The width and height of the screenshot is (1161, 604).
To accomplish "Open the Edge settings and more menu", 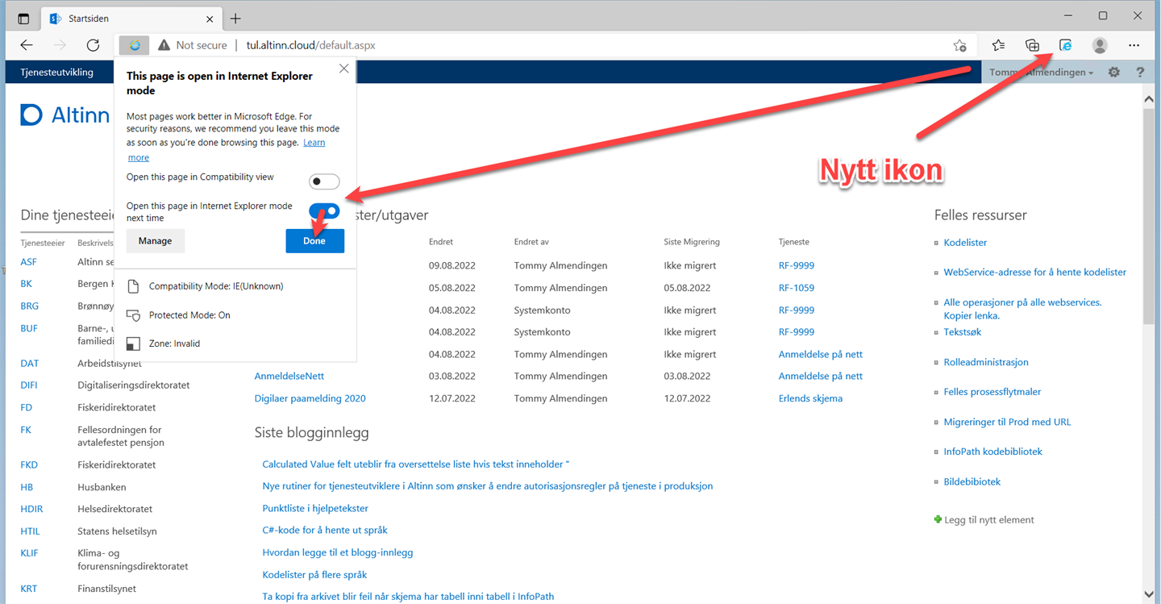I will point(1134,45).
